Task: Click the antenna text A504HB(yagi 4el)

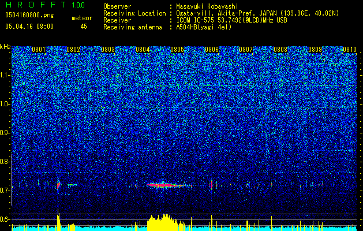Action: pos(204,27)
